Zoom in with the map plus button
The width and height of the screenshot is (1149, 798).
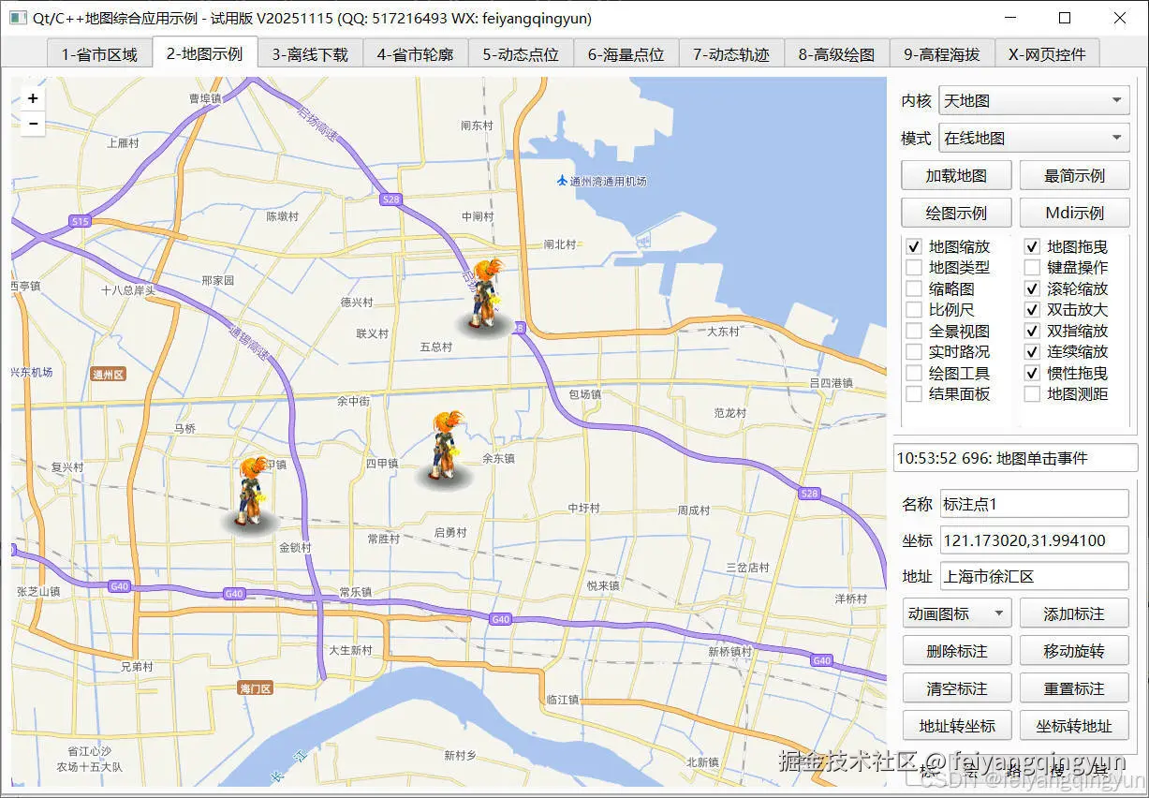(33, 98)
